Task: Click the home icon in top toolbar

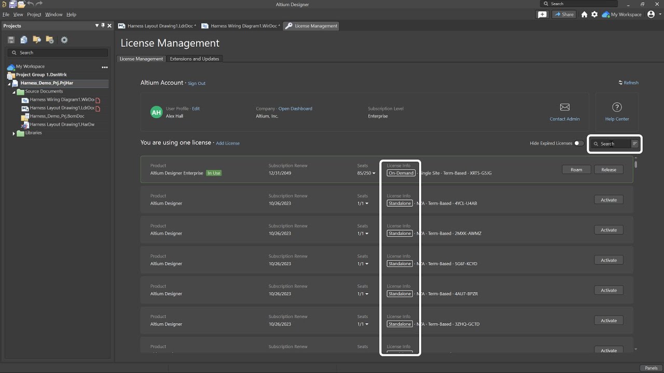Action: [584, 15]
